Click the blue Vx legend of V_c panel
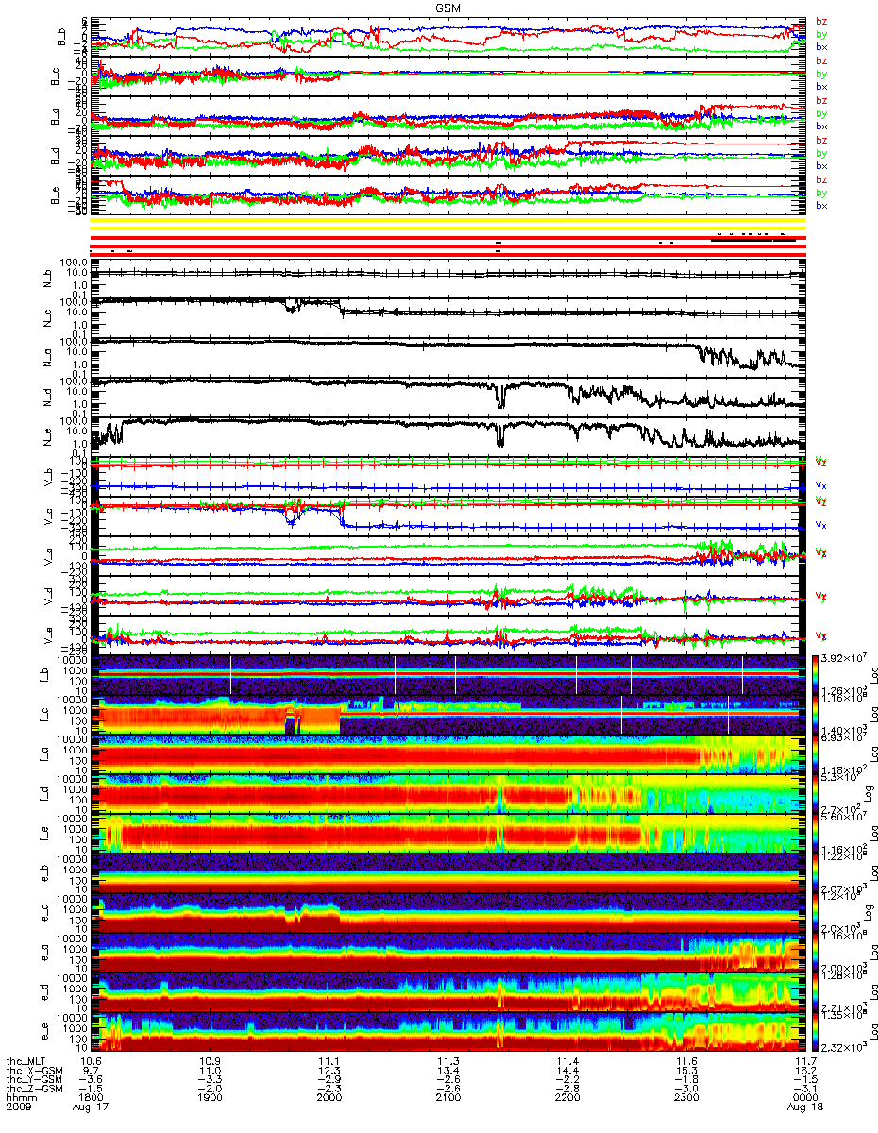 (x=821, y=525)
